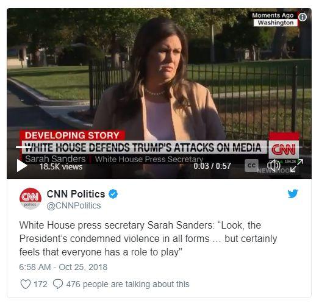319x306 pixels.
Task: Open the CNN Politics account name
Action: coord(76,194)
